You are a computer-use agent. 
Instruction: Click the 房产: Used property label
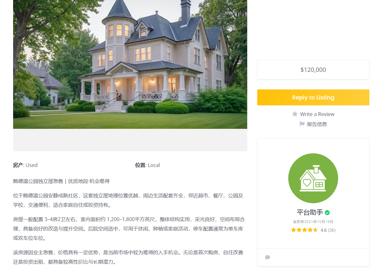click(x=25, y=165)
